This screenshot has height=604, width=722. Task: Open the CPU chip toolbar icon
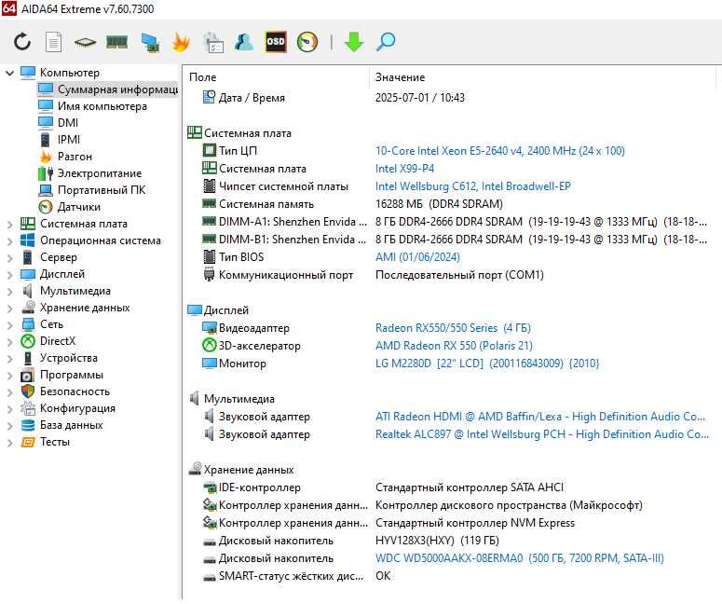click(x=85, y=42)
